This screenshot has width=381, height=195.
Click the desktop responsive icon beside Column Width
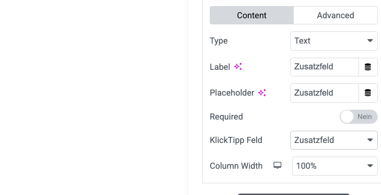(278, 165)
